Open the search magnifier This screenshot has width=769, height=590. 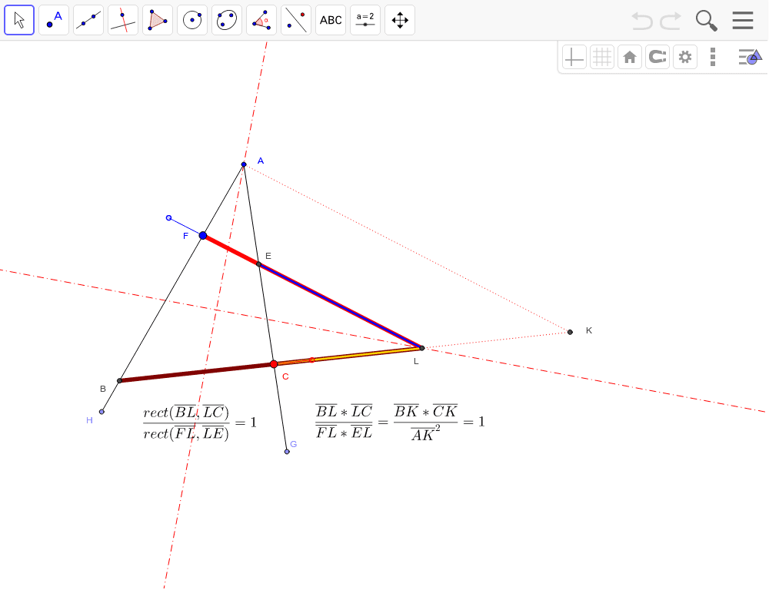(x=706, y=21)
